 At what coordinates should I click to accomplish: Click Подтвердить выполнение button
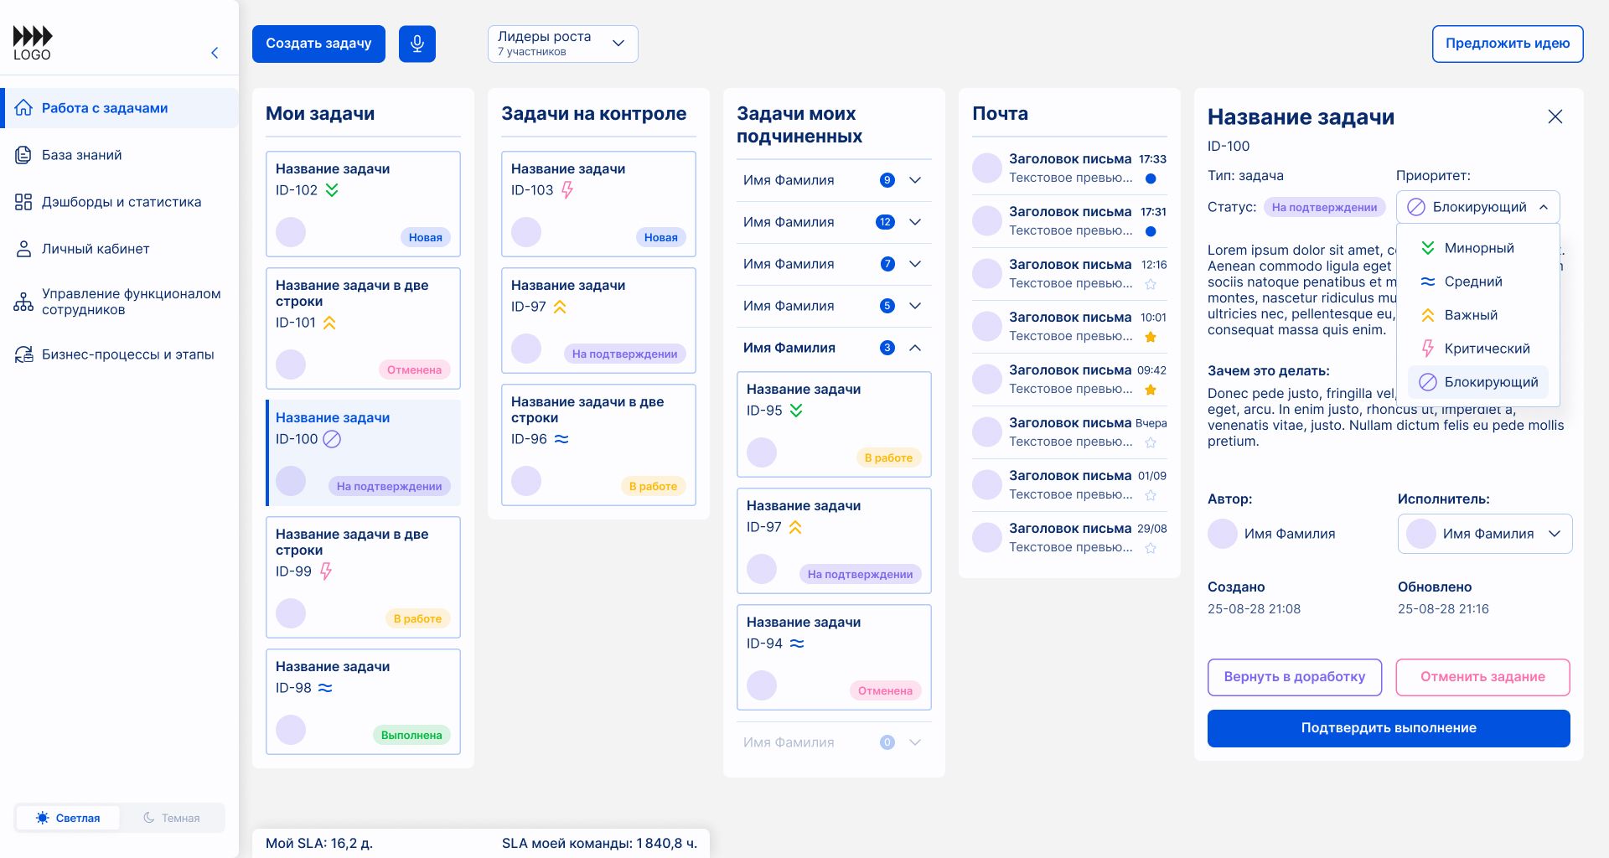[1388, 728]
